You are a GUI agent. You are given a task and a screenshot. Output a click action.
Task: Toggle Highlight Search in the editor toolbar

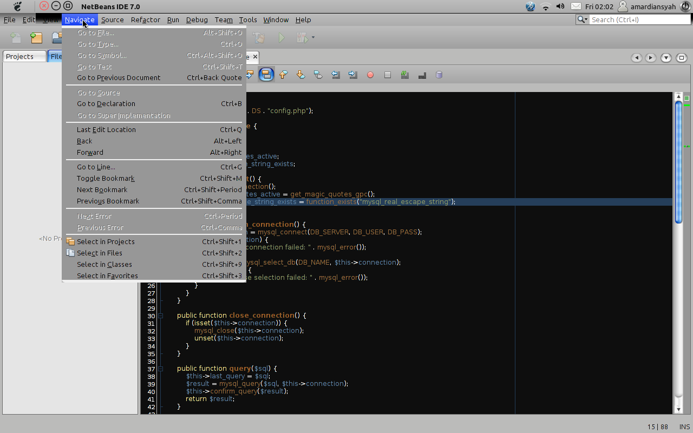(x=266, y=75)
